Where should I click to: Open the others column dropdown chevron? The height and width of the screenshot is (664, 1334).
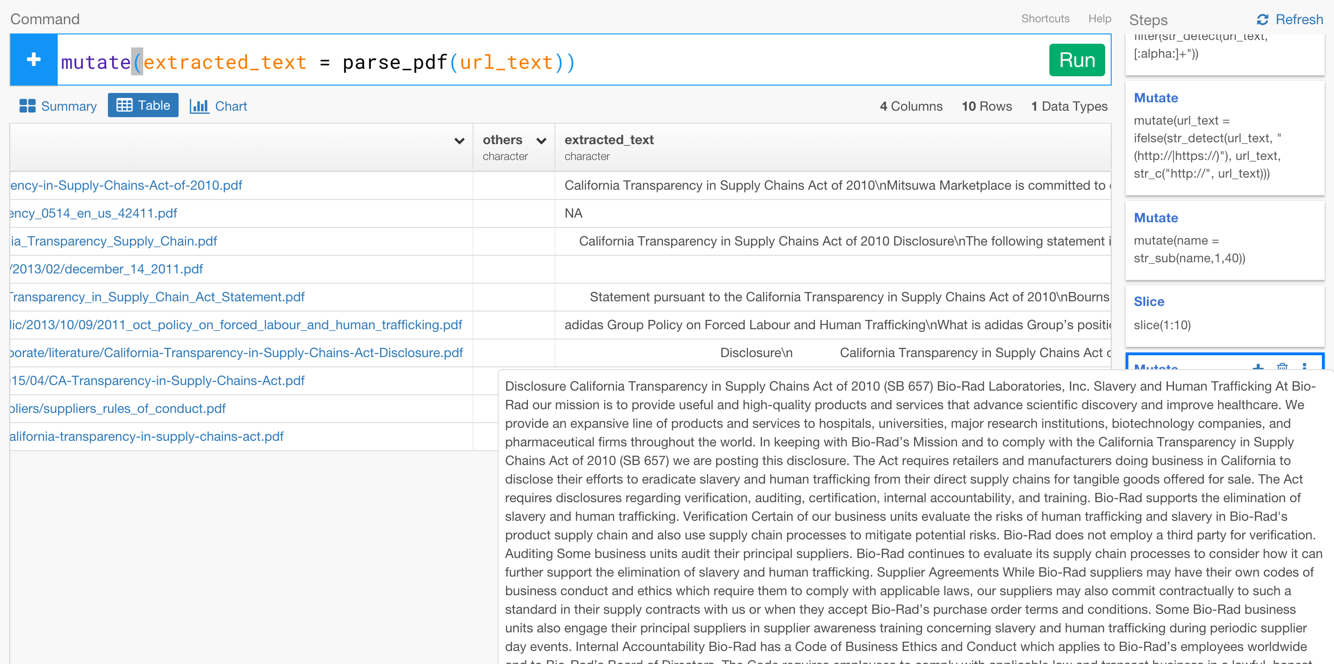coord(541,141)
